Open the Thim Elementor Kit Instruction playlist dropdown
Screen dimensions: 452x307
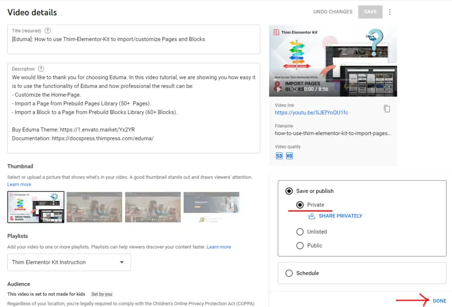(x=69, y=262)
